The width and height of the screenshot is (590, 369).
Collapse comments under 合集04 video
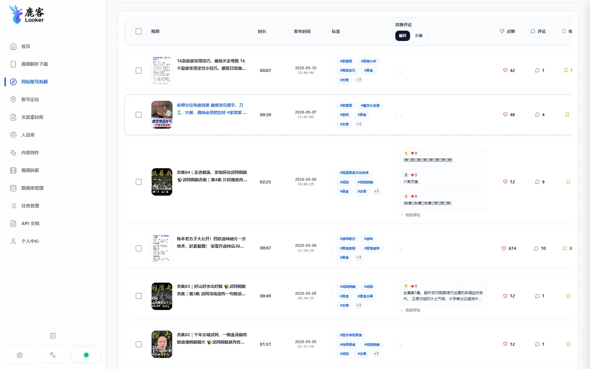pyautogui.click(x=410, y=215)
